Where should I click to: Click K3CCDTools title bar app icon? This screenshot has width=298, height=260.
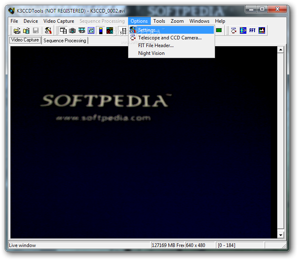click(x=11, y=11)
